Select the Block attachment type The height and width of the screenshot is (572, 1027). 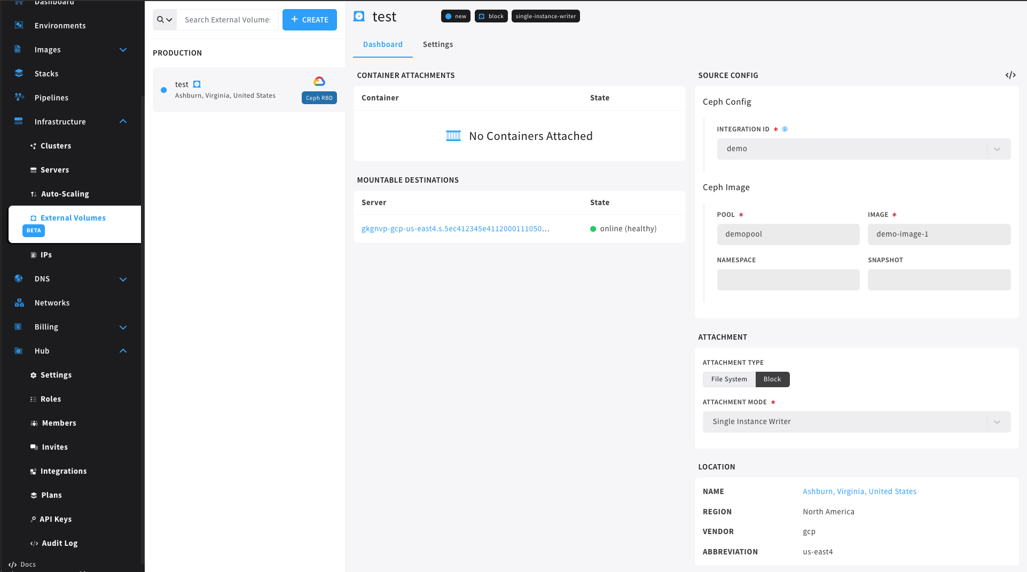[772, 379]
